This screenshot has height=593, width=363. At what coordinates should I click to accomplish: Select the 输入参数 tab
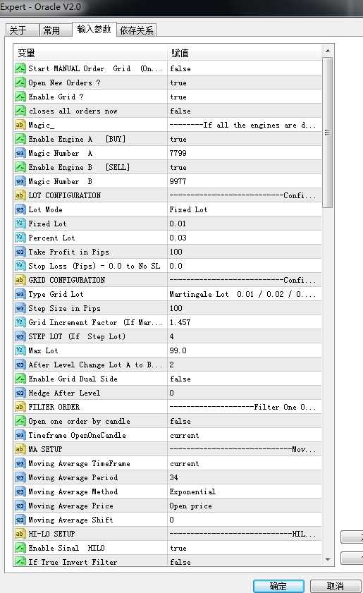[94, 29]
